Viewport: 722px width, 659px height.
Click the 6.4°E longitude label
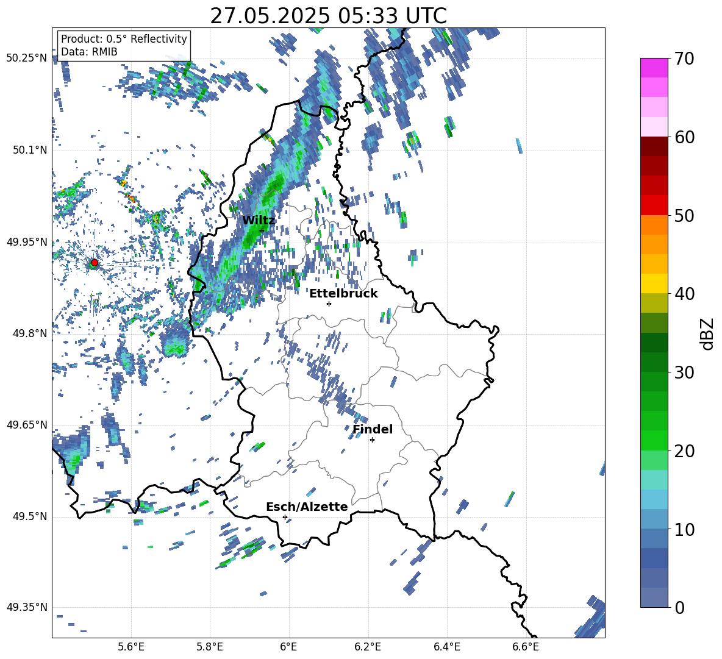tap(446, 647)
